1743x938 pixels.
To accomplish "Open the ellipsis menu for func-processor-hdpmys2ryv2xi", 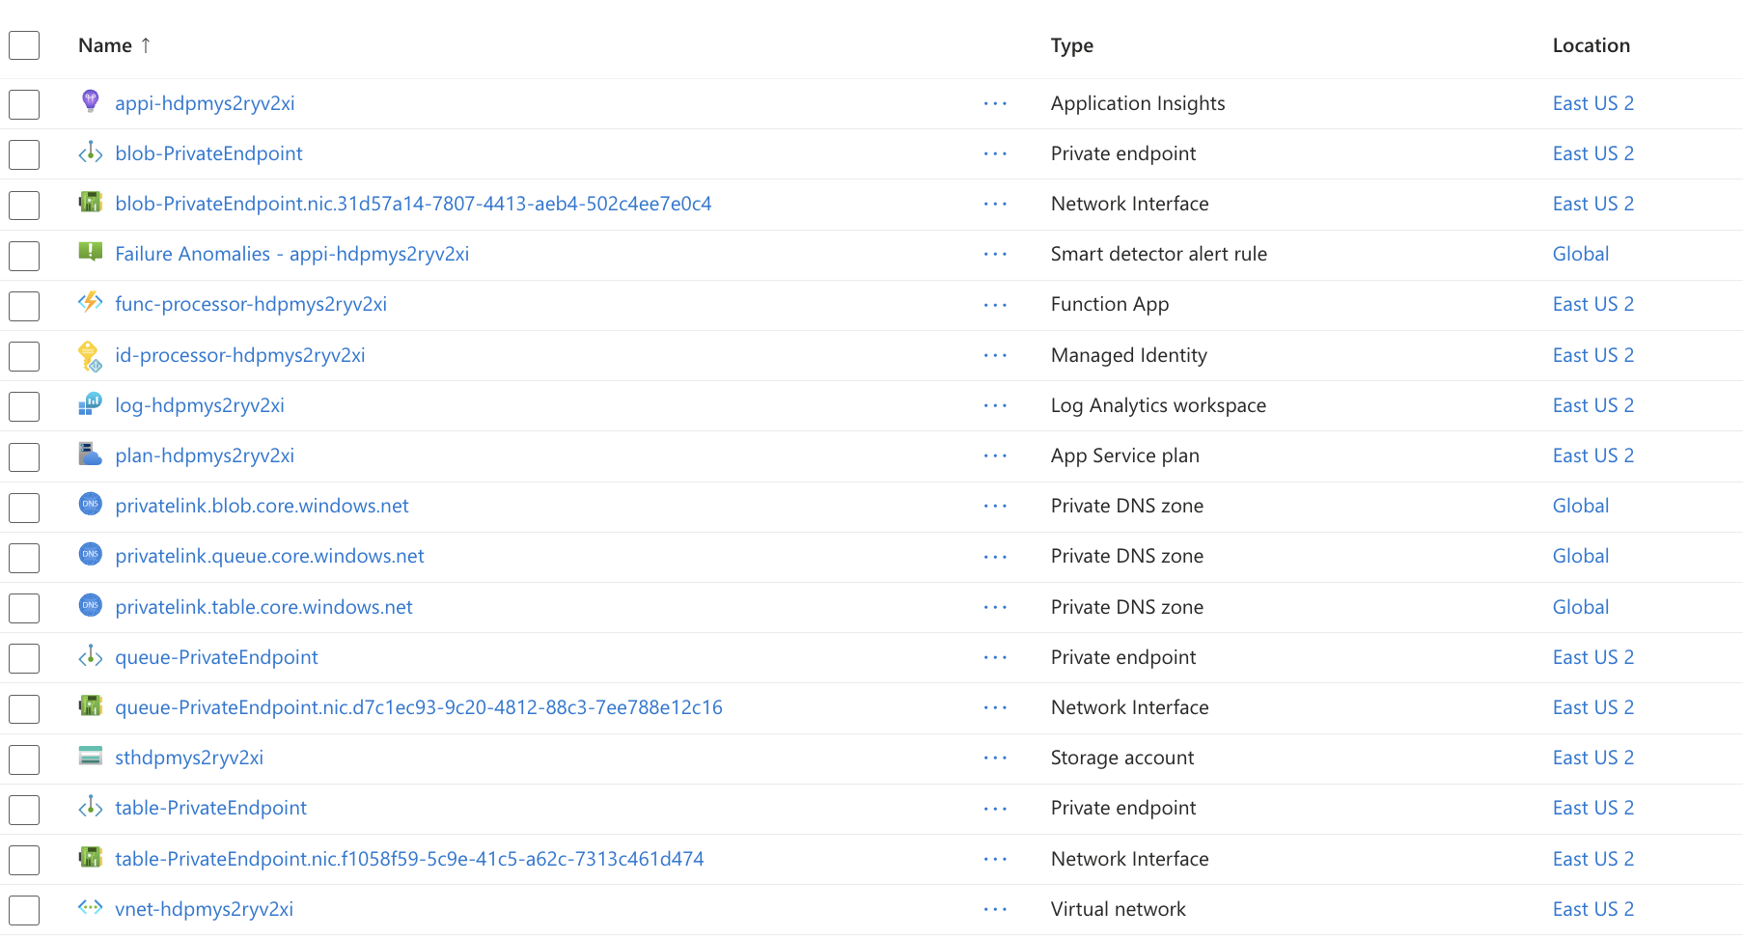I will point(995,304).
